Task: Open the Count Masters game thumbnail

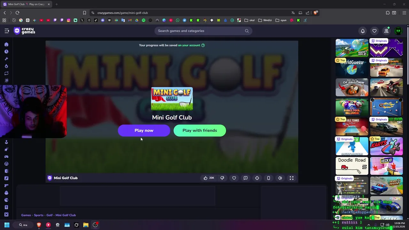Action: point(352,146)
